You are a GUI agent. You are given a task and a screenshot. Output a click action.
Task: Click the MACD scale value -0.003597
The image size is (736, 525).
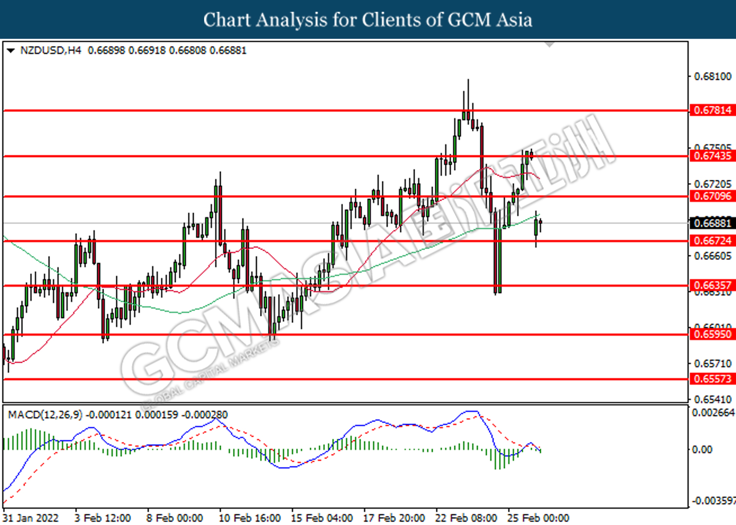[713, 500]
